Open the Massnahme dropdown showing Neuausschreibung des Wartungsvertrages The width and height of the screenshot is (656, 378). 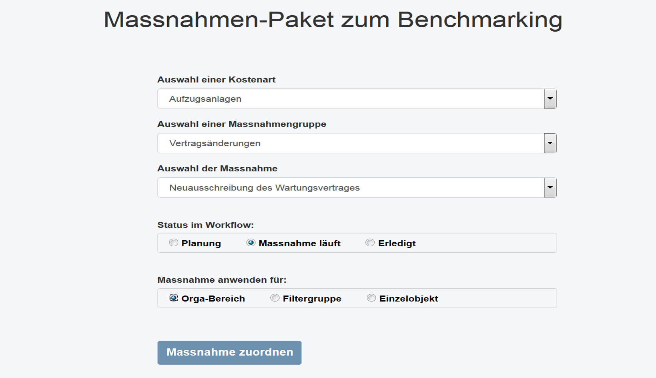pyautogui.click(x=357, y=188)
